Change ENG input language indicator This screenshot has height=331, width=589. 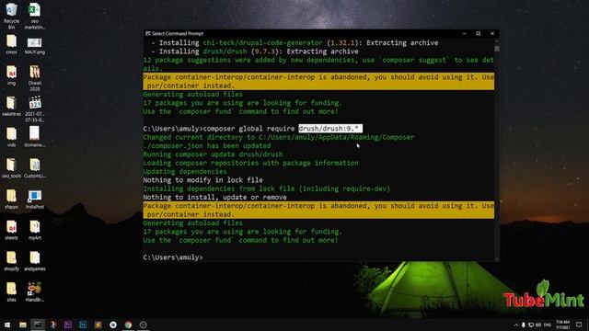(548, 325)
